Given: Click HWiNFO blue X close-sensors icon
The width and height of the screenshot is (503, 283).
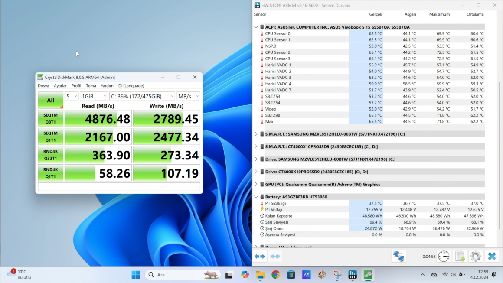Looking at the screenshot, I should pyautogui.click(x=492, y=257).
